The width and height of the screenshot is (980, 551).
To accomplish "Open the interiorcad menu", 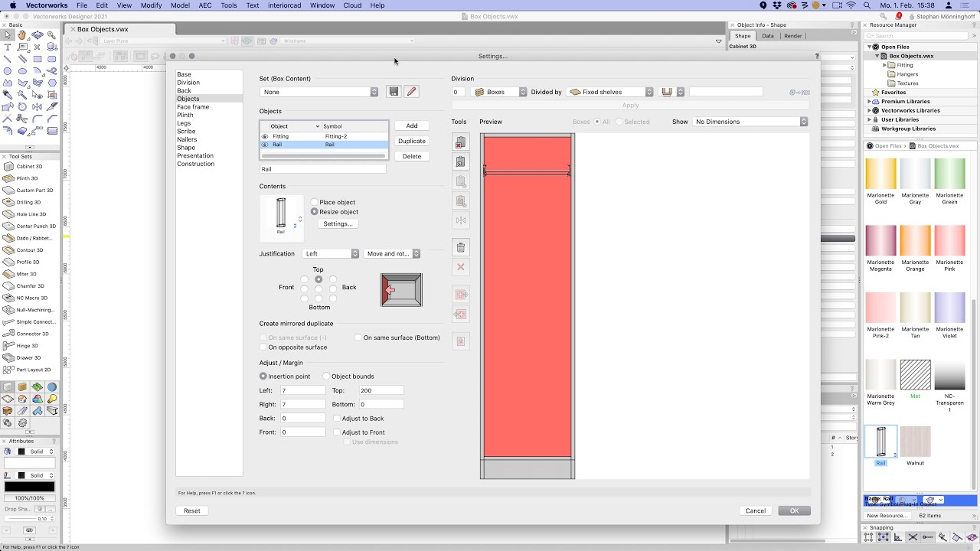I will (284, 5).
